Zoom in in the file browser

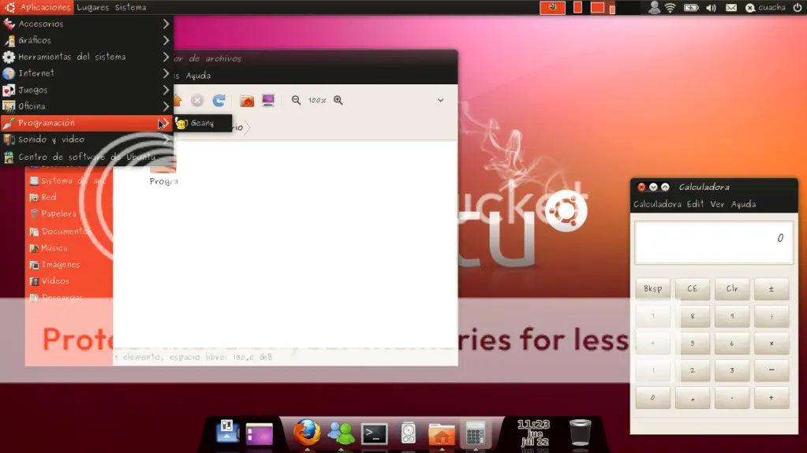pyautogui.click(x=338, y=100)
